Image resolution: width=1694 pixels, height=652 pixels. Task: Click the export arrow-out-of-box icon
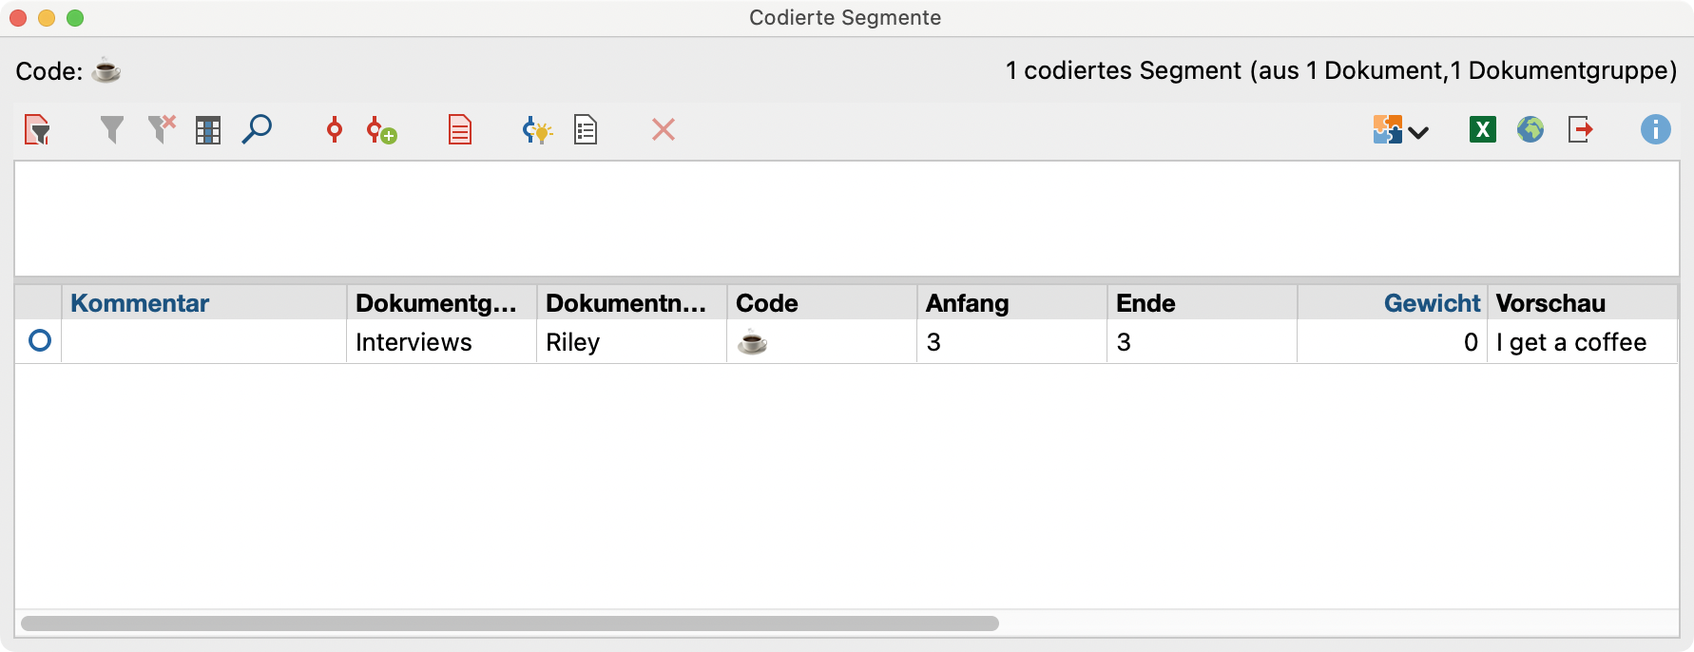(x=1581, y=129)
